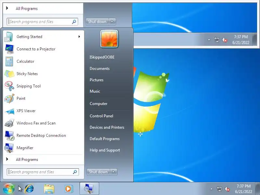Click All Programs in the magnified top view

point(27,9)
